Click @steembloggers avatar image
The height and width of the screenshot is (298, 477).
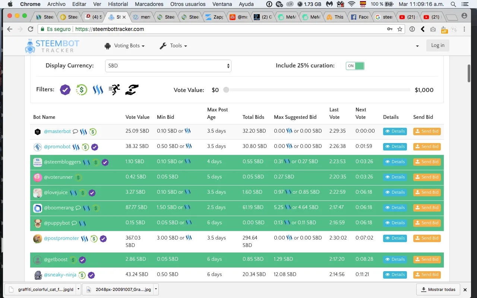coord(38,162)
